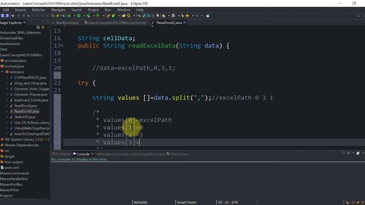Viewport: 365px width, 205px height.
Task: Click the Smart Insert status bar entry
Action: 186,203
